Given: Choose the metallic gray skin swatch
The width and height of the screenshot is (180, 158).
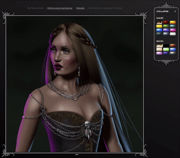Looking at the screenshot, I should tap(173, 53).
